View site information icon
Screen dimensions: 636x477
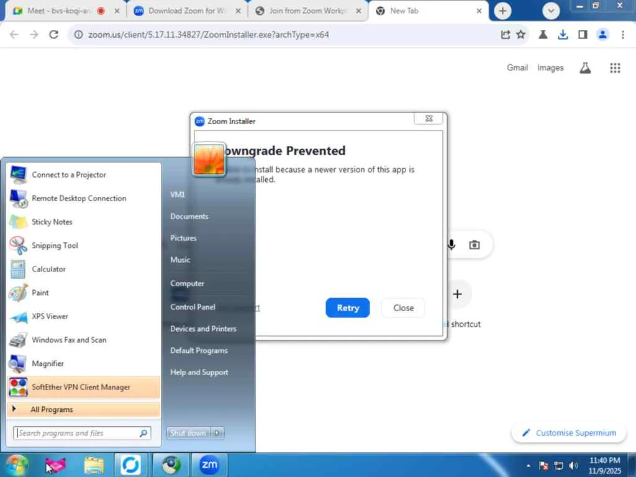click(x=78, y=35)
